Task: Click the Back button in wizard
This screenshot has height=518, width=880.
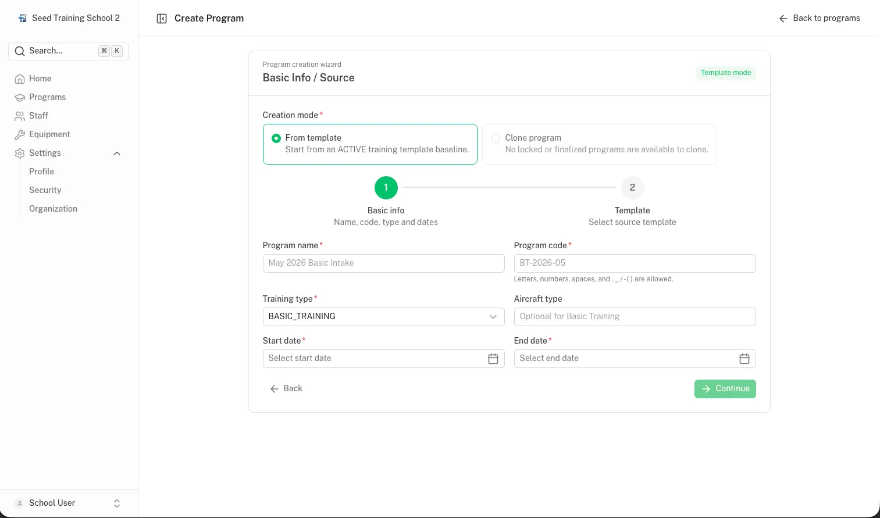Action: click(286, 389)
